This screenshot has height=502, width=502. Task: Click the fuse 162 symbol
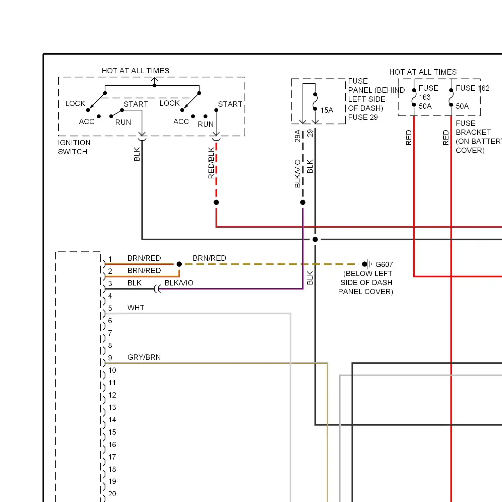[x=451, y=98]
